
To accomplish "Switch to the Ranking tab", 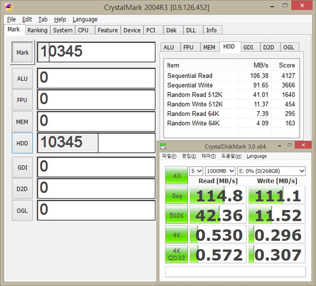I will [37, 30].
